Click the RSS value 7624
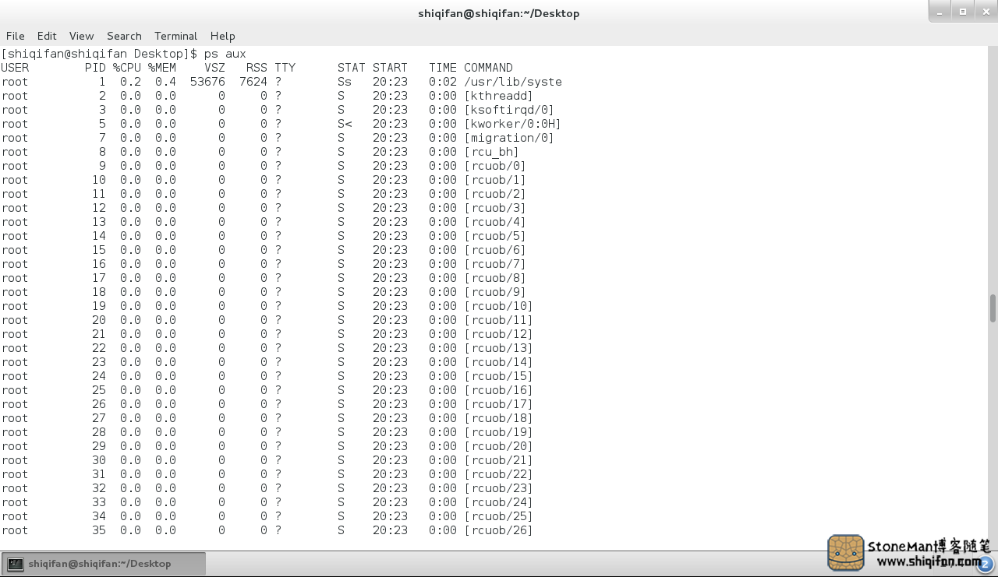 (253, 82)
